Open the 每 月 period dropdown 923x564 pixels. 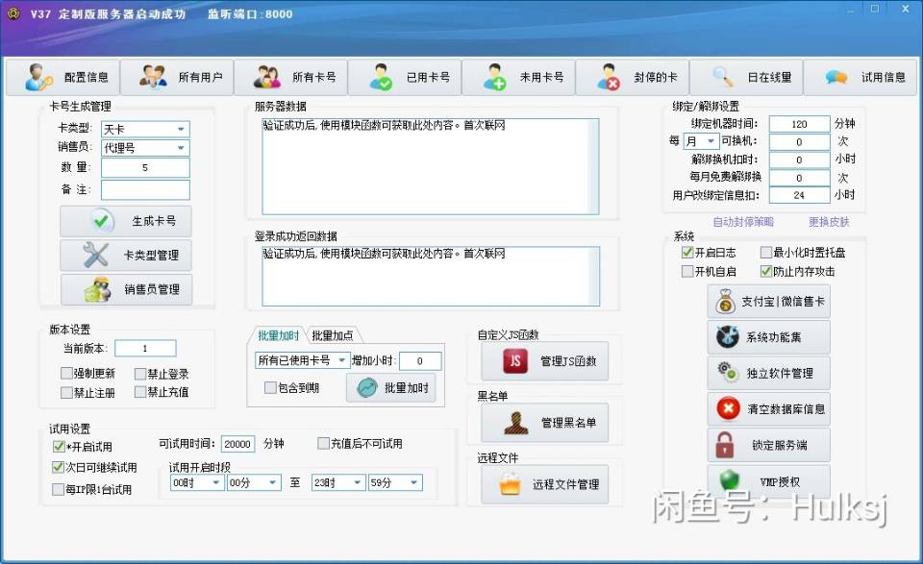click(x=701, y=141)
